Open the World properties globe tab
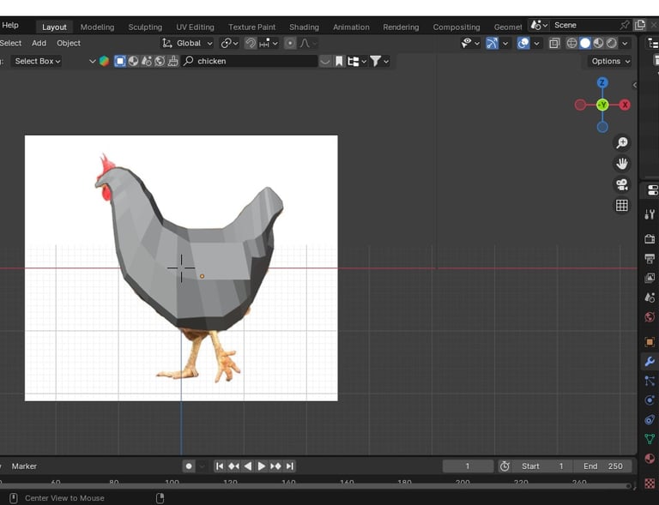 click(x=650, y=317)
